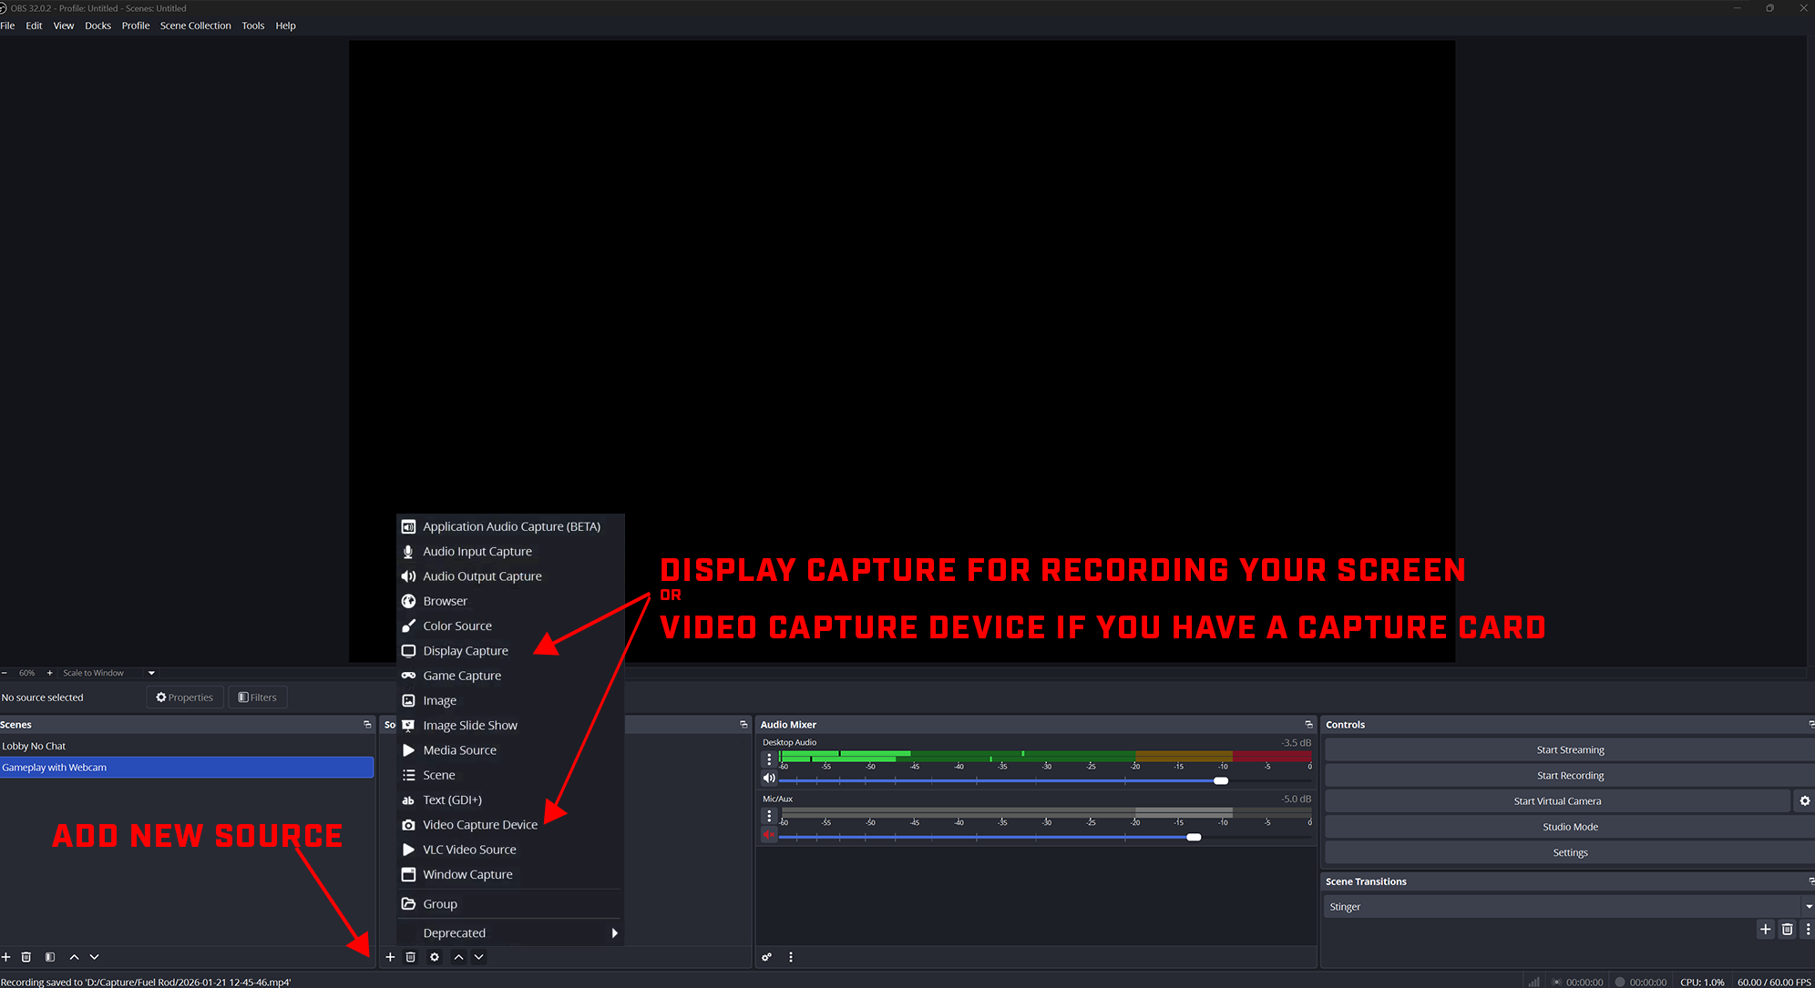The width and height of the screenshot is (1815, 988).
Task: Delete the Stinger transition trash icon
Action: [x=1787, y=930]
